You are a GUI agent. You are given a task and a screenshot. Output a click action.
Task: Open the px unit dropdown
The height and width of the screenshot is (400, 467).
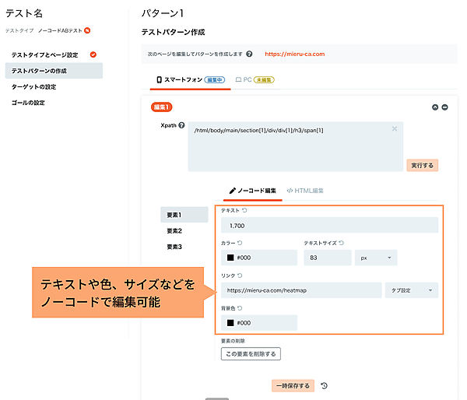tap(376, 258)
